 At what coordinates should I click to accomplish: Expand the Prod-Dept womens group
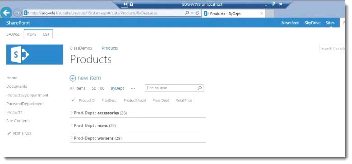72,137
